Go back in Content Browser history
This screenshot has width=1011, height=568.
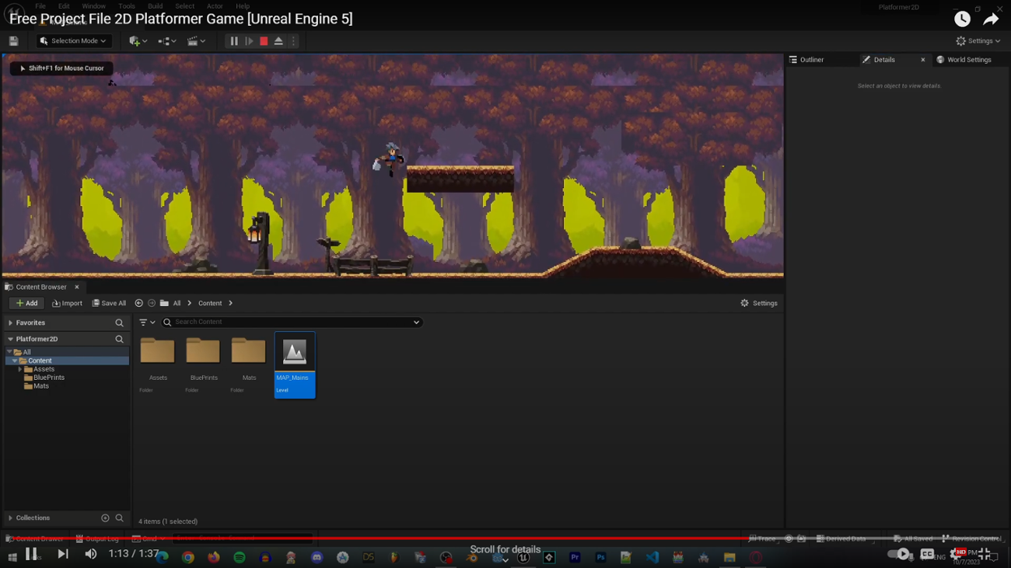point(138,303)
